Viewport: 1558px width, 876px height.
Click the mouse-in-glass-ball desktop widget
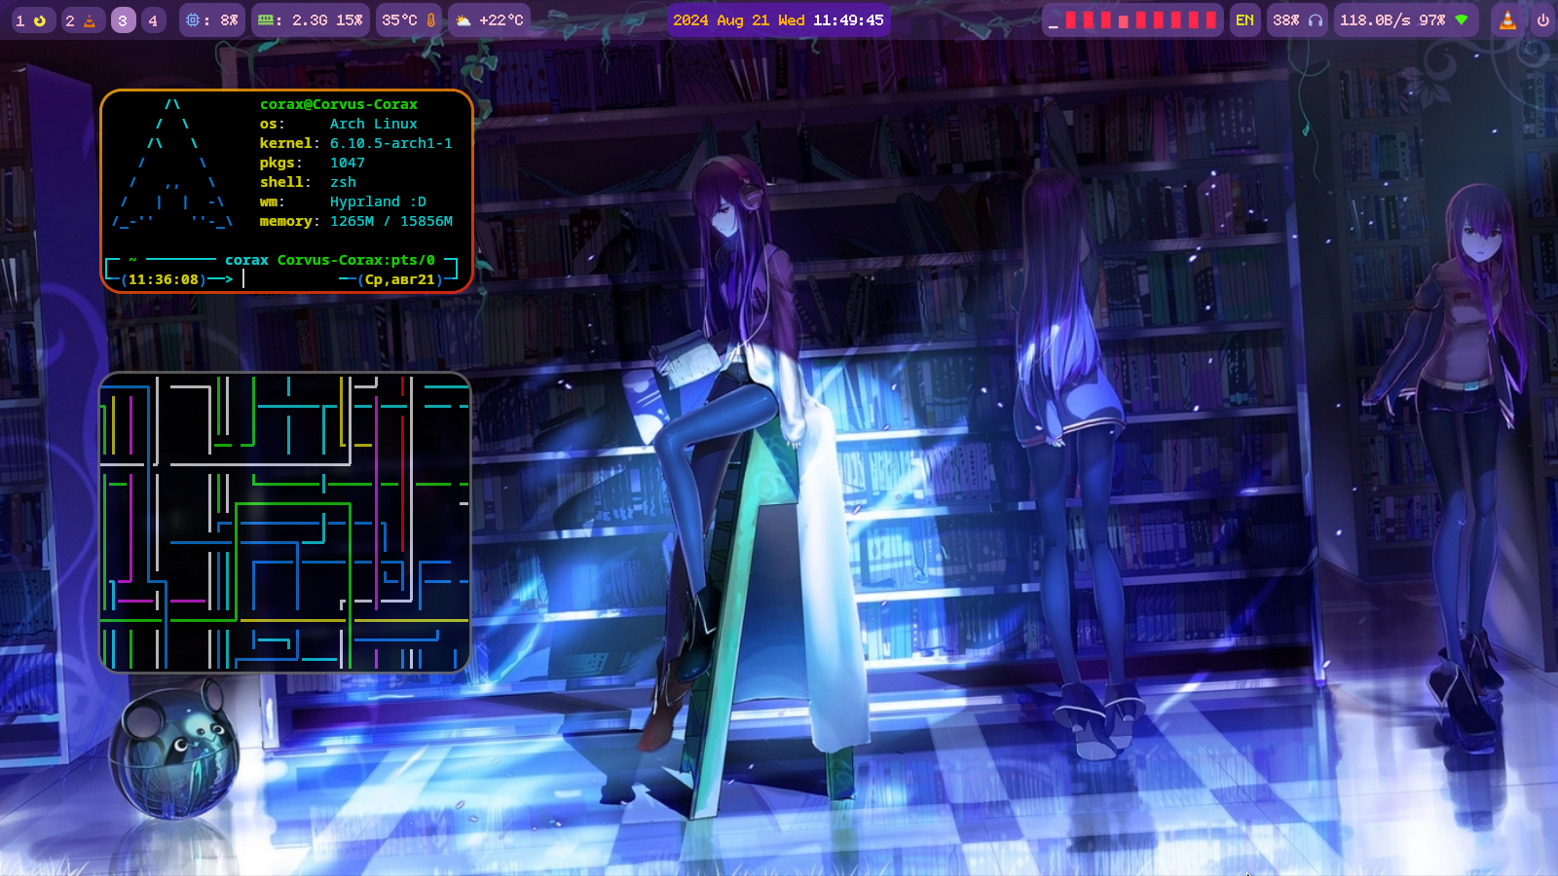pyautogui.click(x=172, y=751)
